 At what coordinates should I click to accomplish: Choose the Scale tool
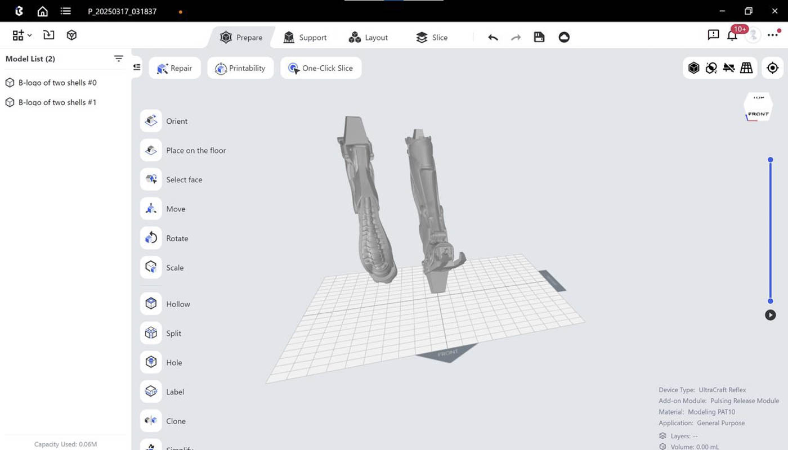coord(151,267)
